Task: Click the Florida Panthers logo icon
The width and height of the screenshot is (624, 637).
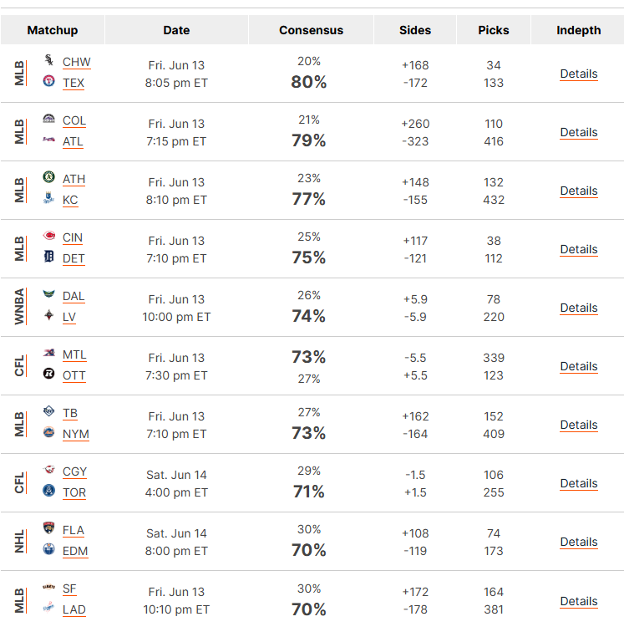Action: (x=48, y=528)
